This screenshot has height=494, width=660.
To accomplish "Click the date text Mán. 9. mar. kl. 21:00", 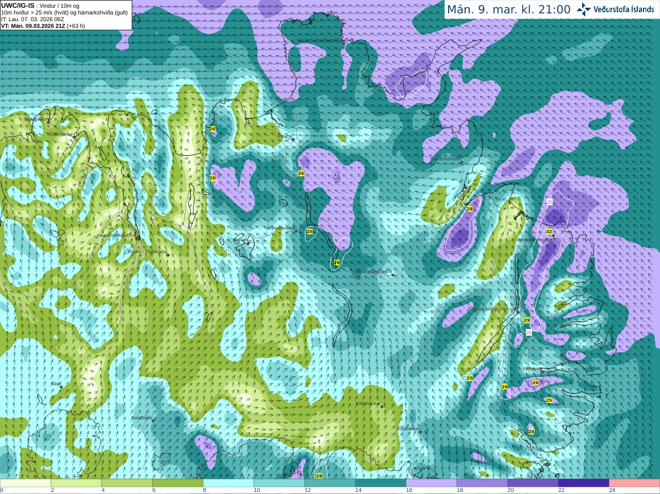I will 508,9.
